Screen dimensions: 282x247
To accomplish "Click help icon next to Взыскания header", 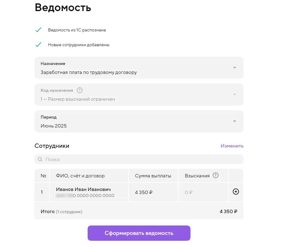I will pyautogui.click(x=216, y=176).
